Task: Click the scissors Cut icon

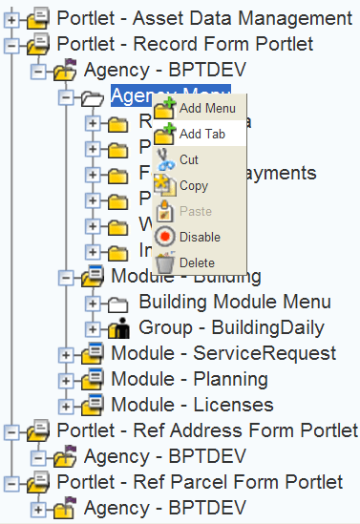Action: point(165,159)
